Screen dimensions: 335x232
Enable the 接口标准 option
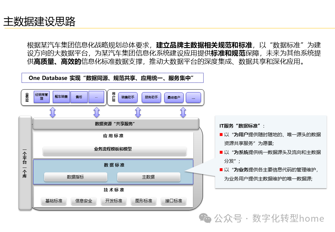click(173, 200)
